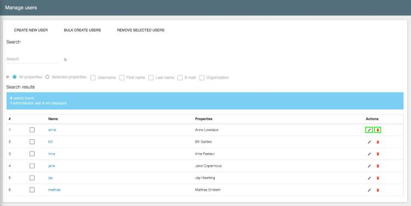
Task: Click the search magnifier icon
Action: [x=66, y=60]
